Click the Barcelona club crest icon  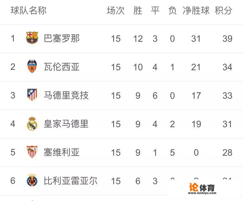(32, 39)
